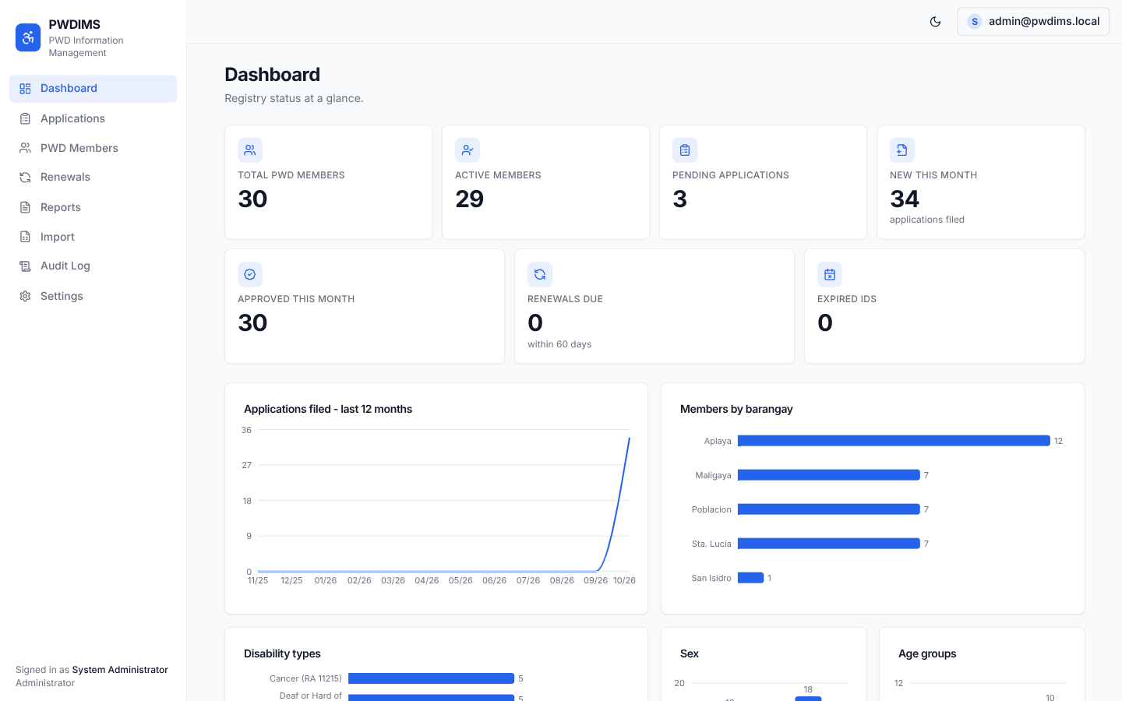Click the Total PWD Members card icon
The width and height of the screenshot is (1122, 701).
click(x=250, y=150)
